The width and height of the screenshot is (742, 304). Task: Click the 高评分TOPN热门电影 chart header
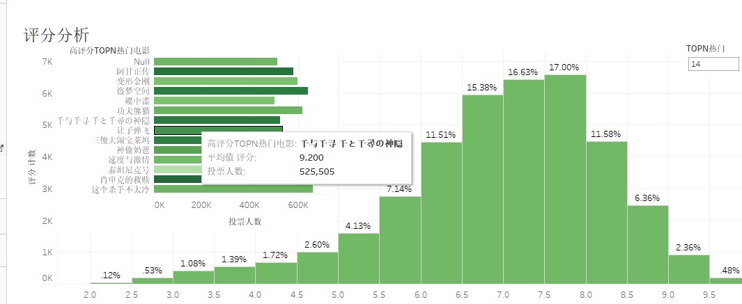(109, 50)
